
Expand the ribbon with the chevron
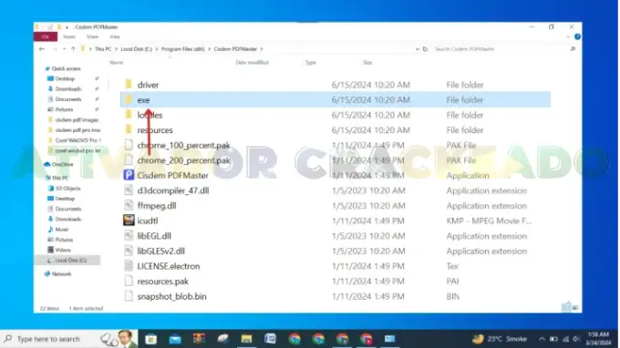[x=568, y=36]
